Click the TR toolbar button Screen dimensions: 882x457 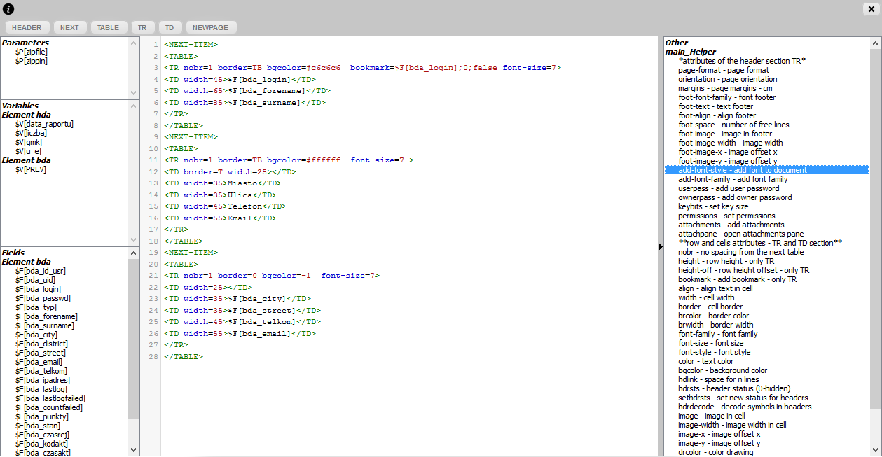(142, 28)
